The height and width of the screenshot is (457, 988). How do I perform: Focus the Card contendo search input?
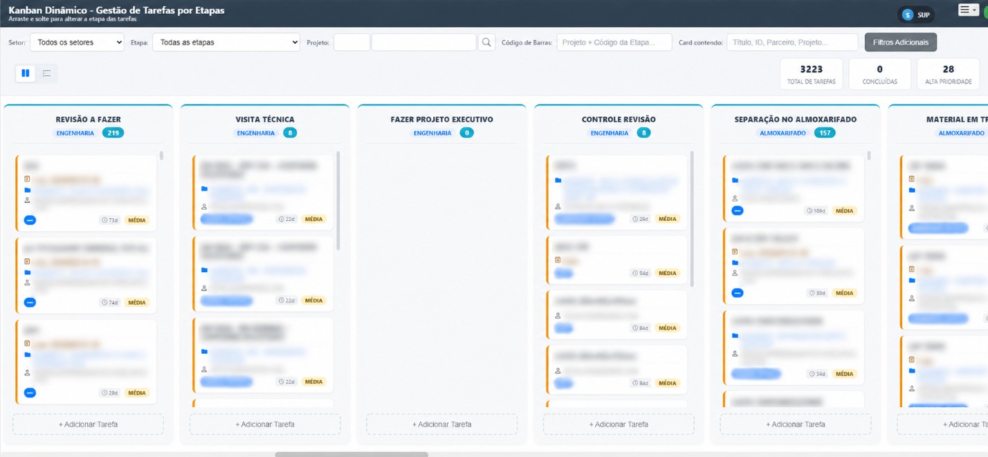(792, 42)
